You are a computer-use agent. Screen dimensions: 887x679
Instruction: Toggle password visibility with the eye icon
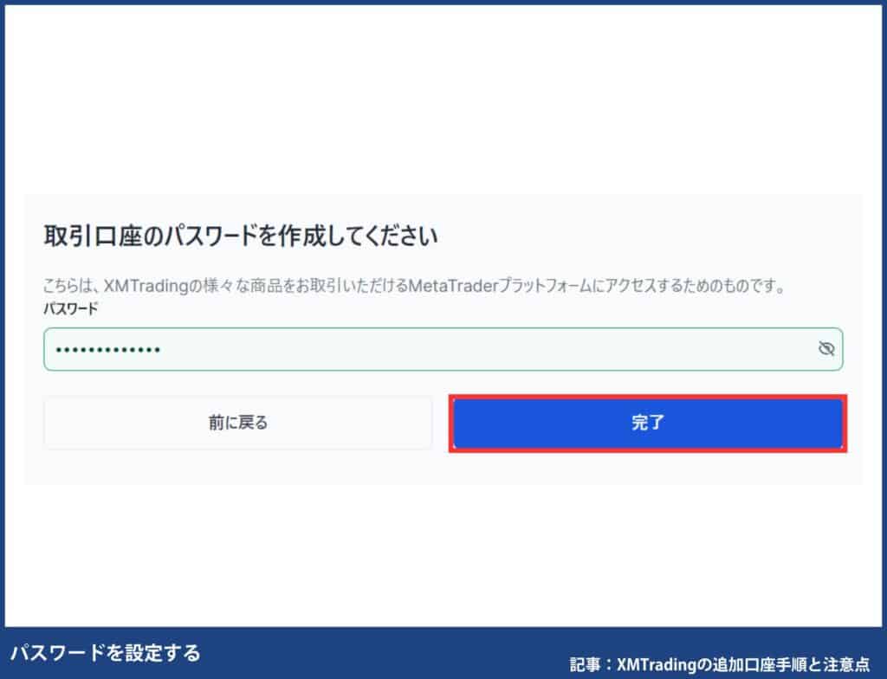point(825,348)
